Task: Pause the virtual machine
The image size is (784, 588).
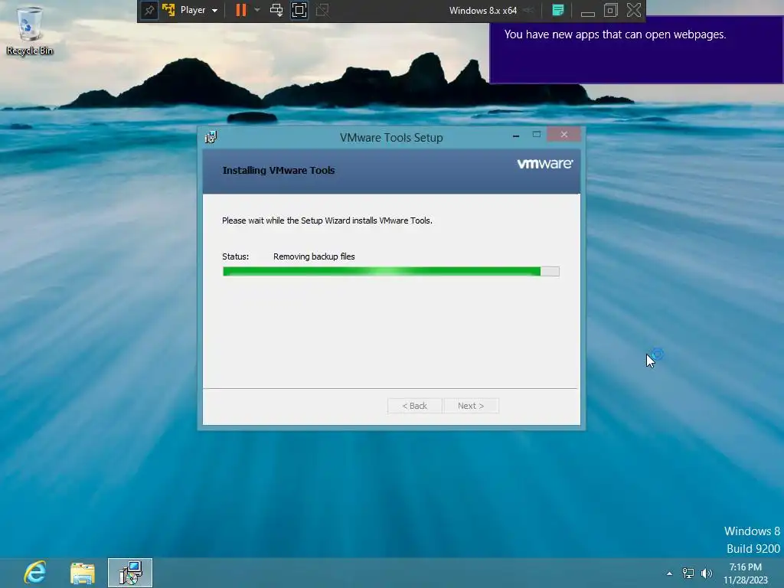Action: (241, 10)
